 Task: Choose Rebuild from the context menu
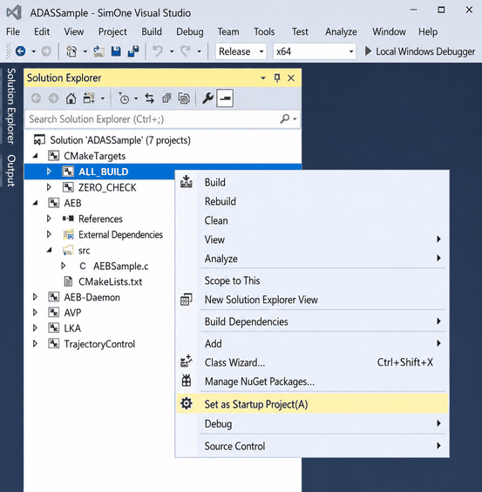coord(312,201)
